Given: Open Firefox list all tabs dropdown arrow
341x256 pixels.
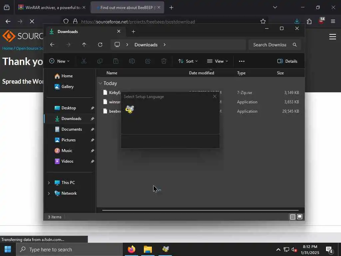Looking at the screenshot, I should (275, 7).
